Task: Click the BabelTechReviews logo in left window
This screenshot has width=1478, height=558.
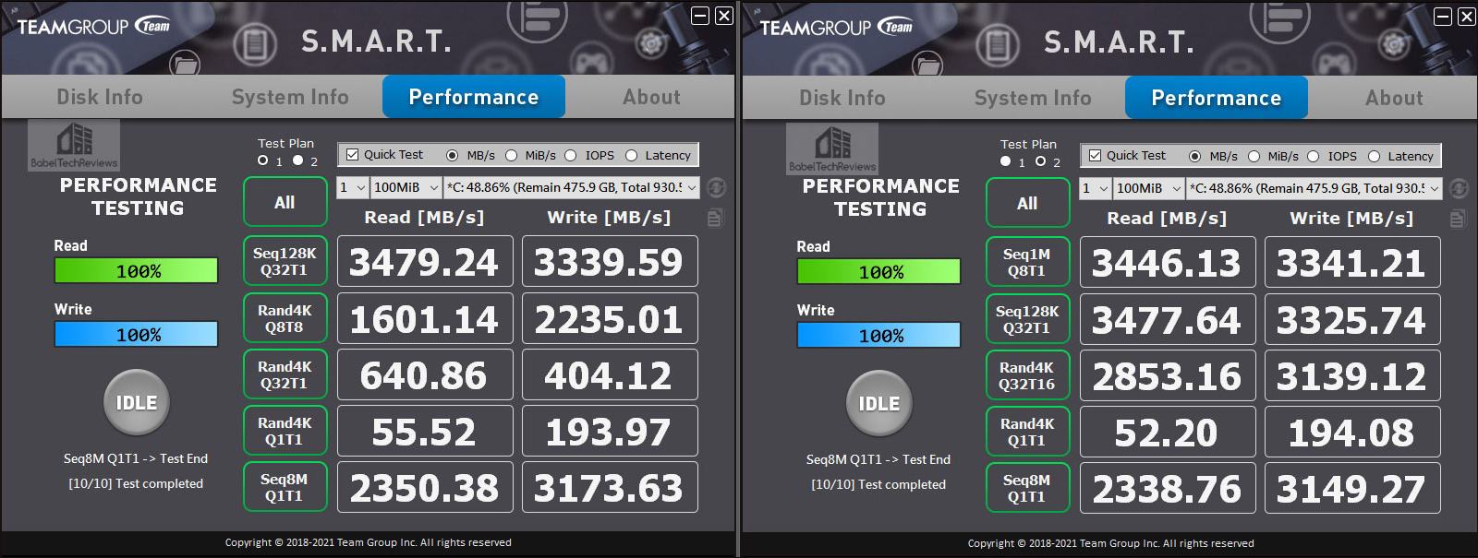Action: [x=74, y=145]
